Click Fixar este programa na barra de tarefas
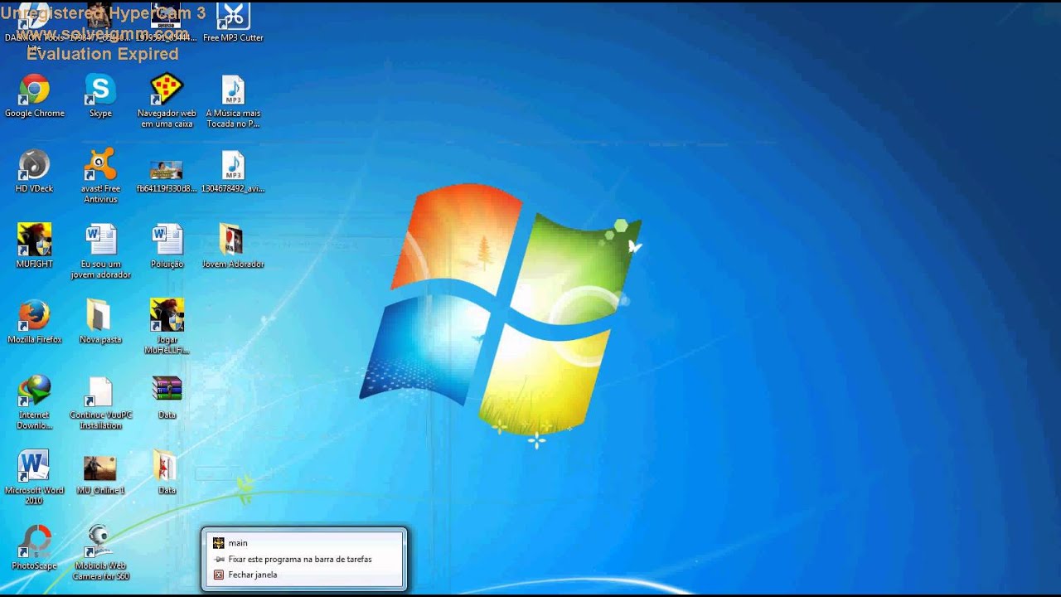 (305, 559)
